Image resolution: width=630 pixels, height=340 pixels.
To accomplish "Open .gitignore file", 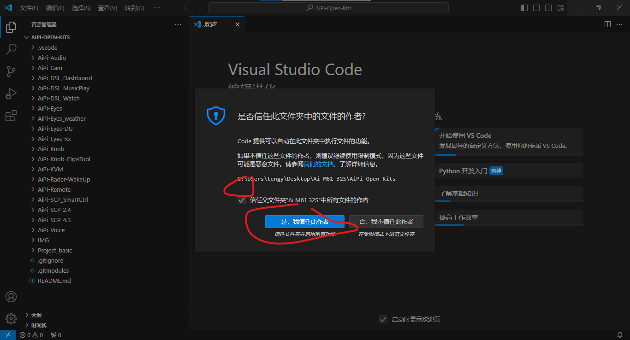I will click(105, 260).
